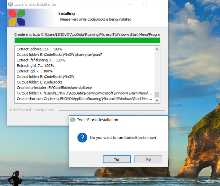
Task: Click the Code::Blocks colored cubes logo
Action: point(17,18)
